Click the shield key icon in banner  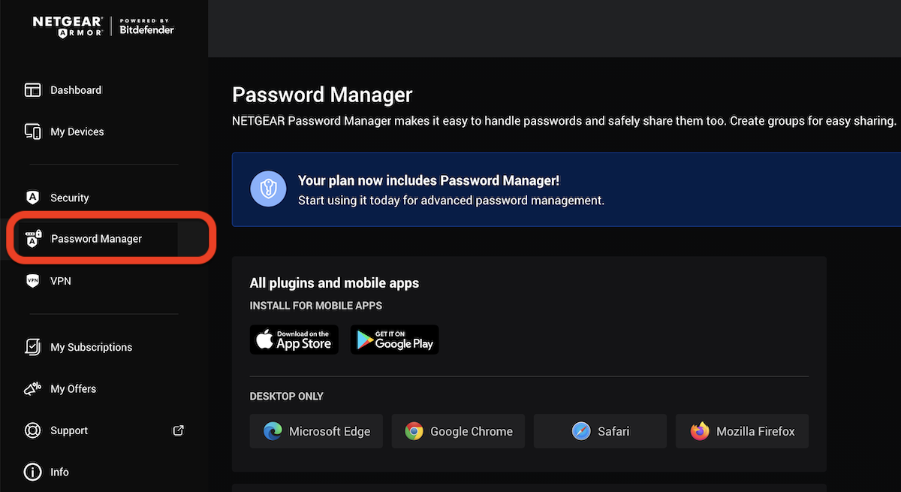click(x=268, y=189)
